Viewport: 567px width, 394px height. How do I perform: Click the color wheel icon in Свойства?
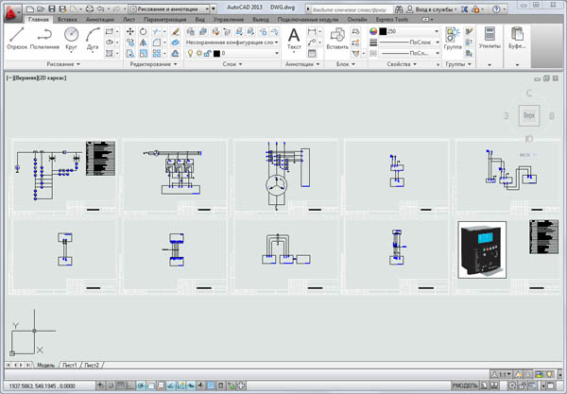pyautogui.click(x=373, y=31)
